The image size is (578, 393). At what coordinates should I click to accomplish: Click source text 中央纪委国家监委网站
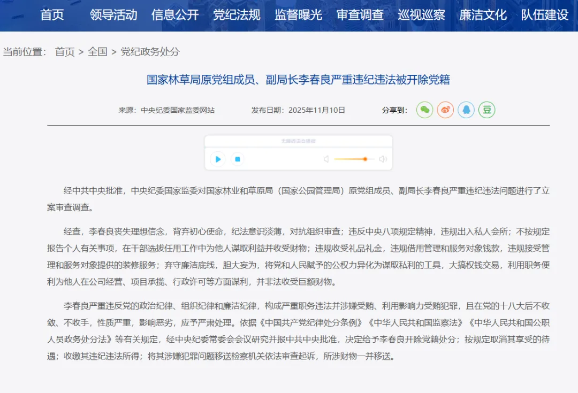[178, 110]
